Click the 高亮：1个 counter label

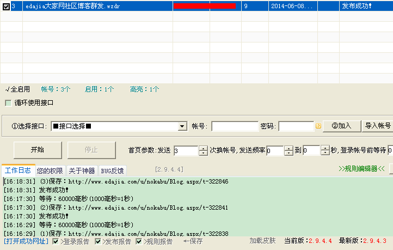tap(144, 89)
